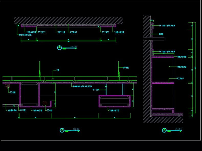Select the 5厘 annotation label in the top drawing

tap(61, 32)
